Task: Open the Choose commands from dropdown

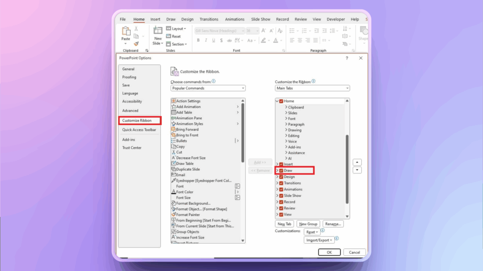Action: [208, 88]
